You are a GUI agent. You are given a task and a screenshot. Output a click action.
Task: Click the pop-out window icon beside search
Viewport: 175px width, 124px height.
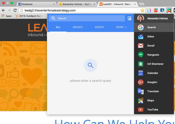click(129, 18)
